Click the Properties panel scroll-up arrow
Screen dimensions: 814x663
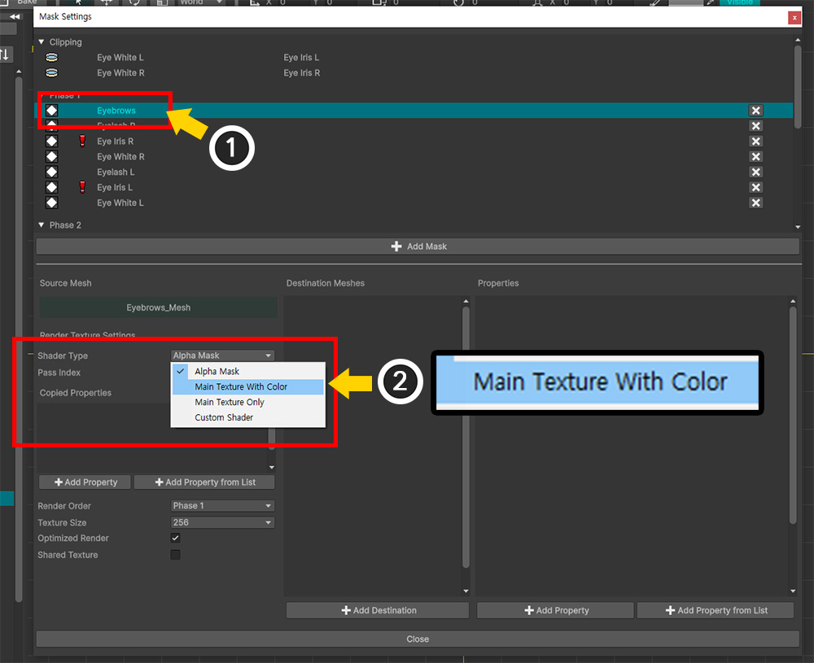coord(793,301)
